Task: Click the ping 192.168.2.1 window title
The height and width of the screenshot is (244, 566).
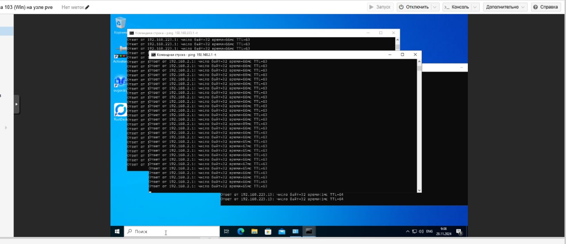Action: 186,54
